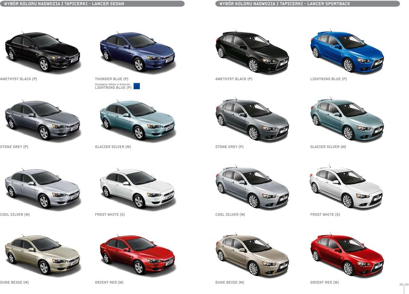Select the Frost White Sportback image

(346, 187)
